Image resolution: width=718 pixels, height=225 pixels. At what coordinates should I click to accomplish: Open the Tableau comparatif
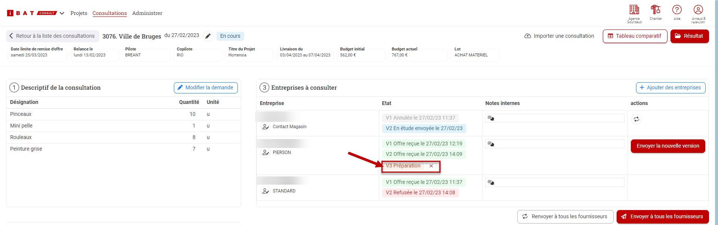(x=635, y=36)
